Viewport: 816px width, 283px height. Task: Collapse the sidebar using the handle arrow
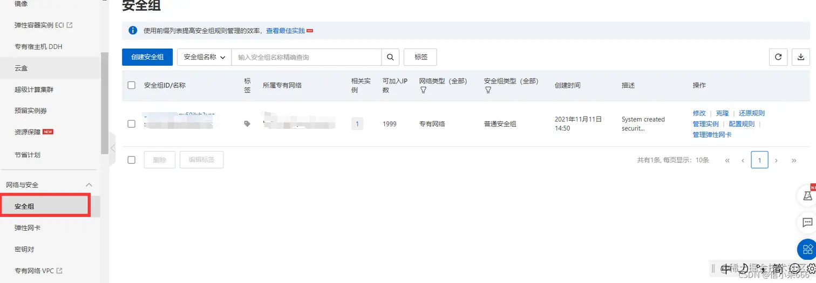(x=113, y=148)
